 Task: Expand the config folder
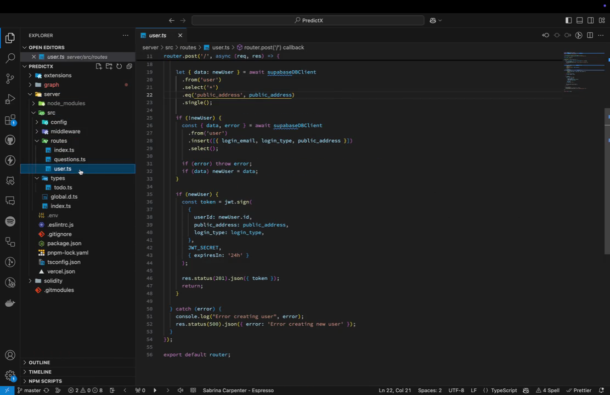(78, 122)
